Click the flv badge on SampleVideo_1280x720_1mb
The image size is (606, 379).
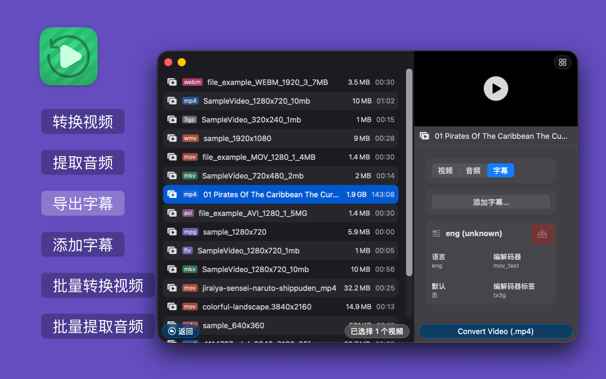[x=187, y=251]
